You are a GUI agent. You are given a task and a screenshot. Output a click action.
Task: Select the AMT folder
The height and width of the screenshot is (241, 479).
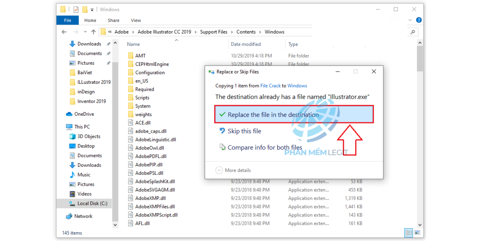click(x=140, y=56)
